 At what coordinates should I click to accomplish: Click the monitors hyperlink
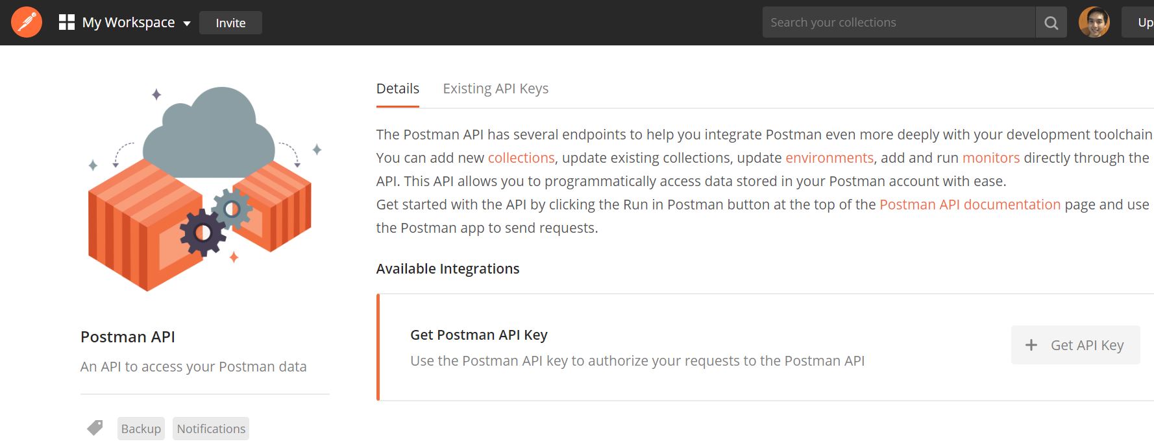point(990,158)
